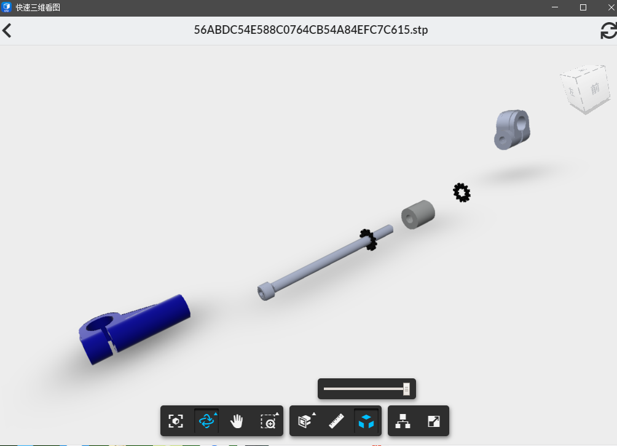Open the section view cube tool
617x446 pixels.
[x=305, y=421]
